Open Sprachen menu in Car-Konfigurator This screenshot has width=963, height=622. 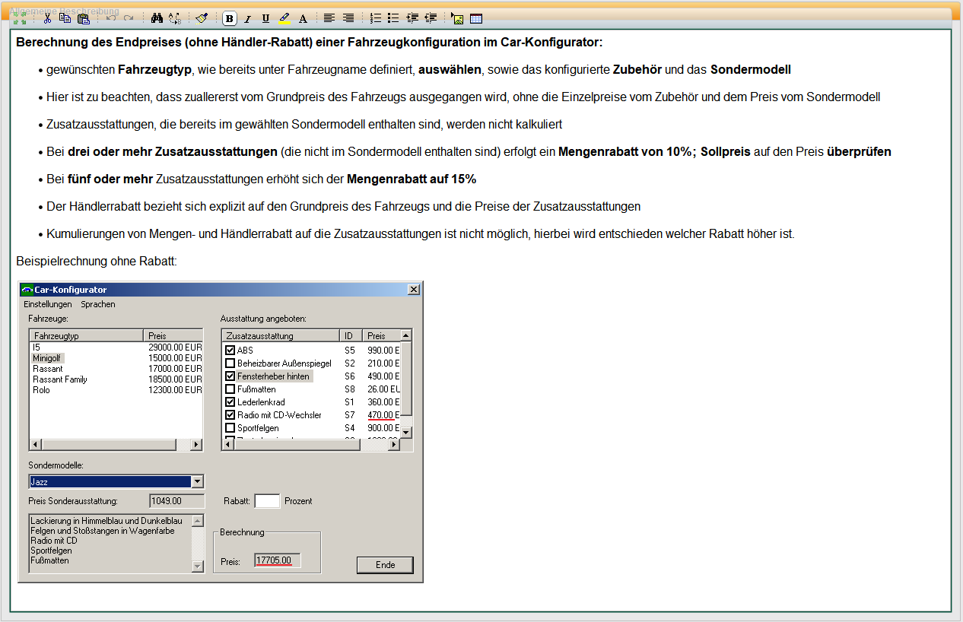[98, 304]
